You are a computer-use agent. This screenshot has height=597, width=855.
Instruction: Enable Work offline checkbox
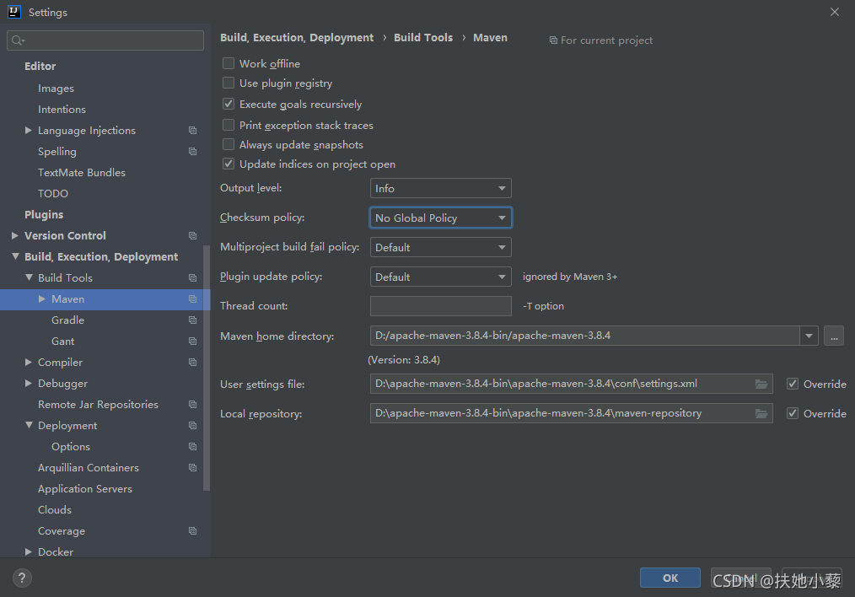tap(229, 63)
